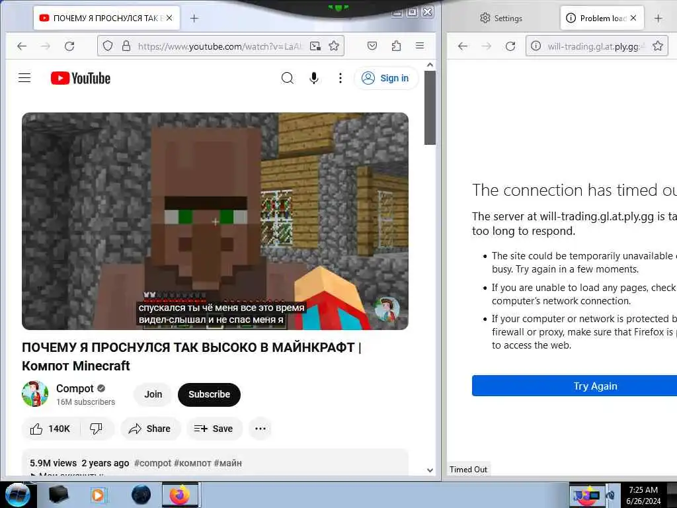Click the YouTube page vertical scrollbar thumb
This screenshot has width=677, height=508.
tap(430, 108)
